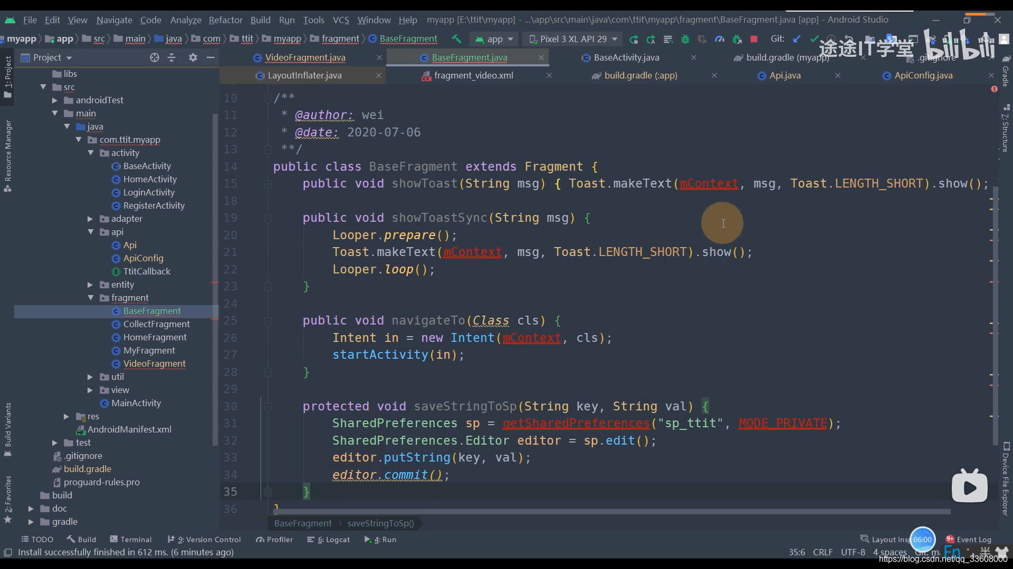Click the editor horizontal scrollbar
The image size is (1013, 569).
(612, 511)
